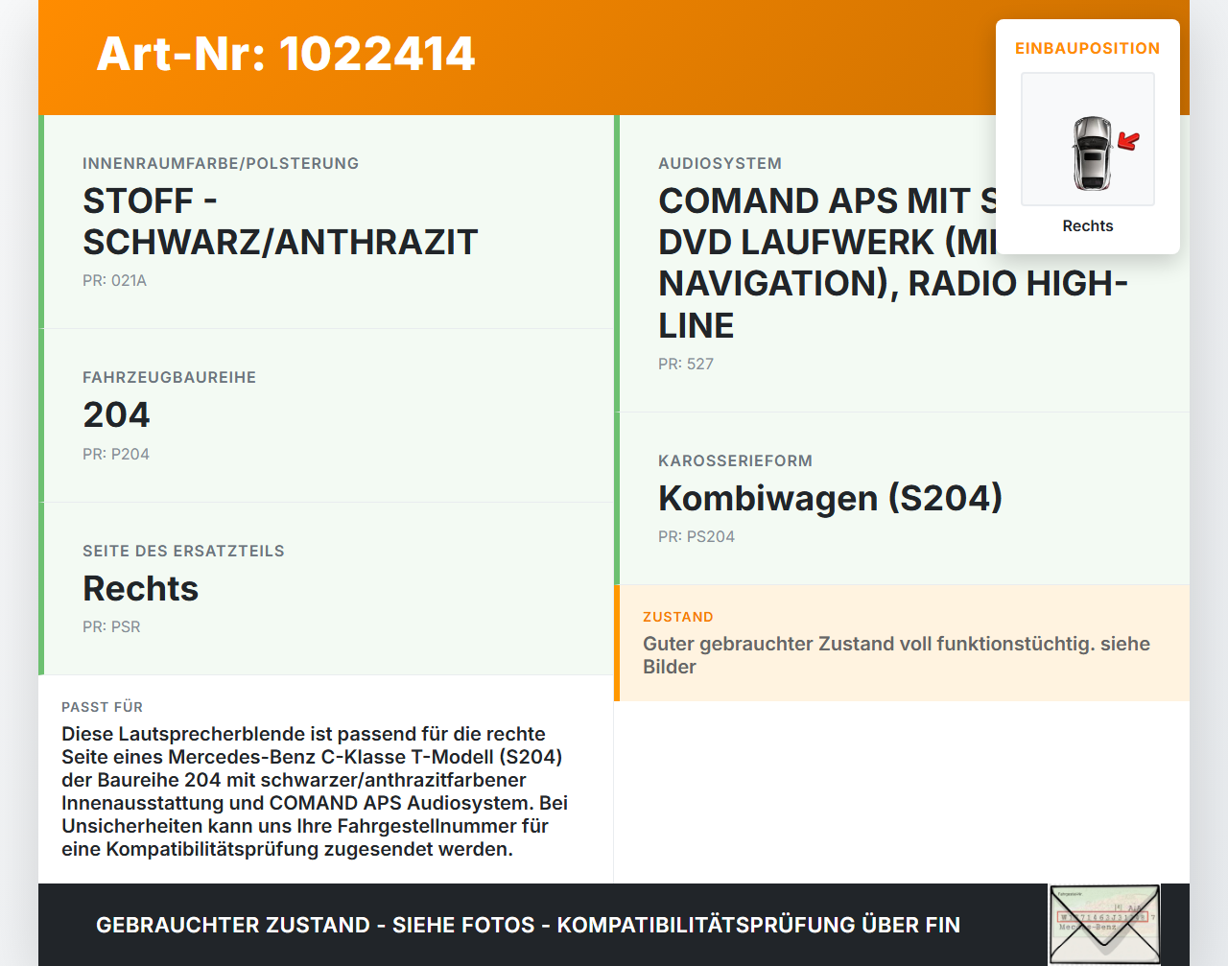Click the PR: PS204 code
The image size is (1228, 966).
(697, 537)
